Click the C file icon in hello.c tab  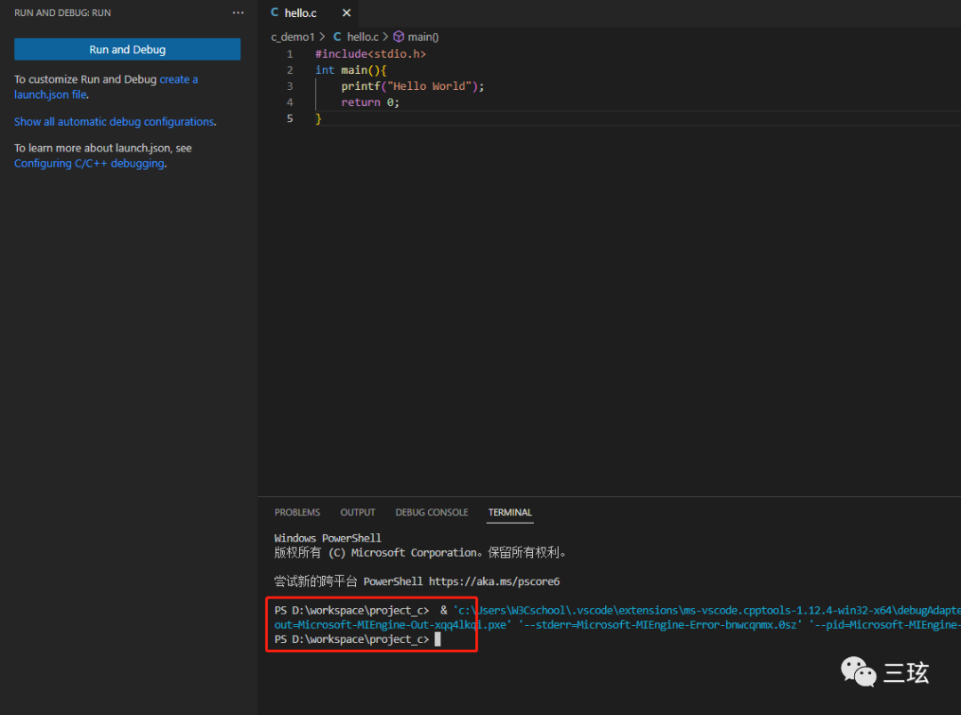point(275,13)
